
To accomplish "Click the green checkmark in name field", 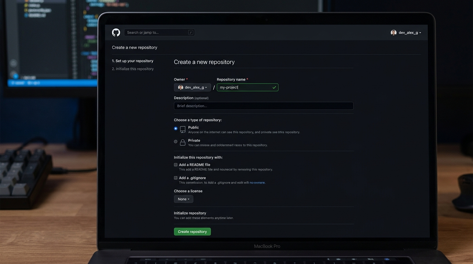I will [x=274, y=87].
